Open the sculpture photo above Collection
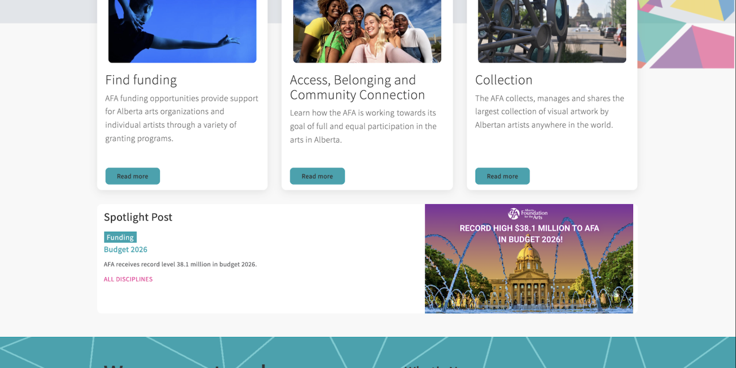 pyautogui.click(x=552, y=31)
